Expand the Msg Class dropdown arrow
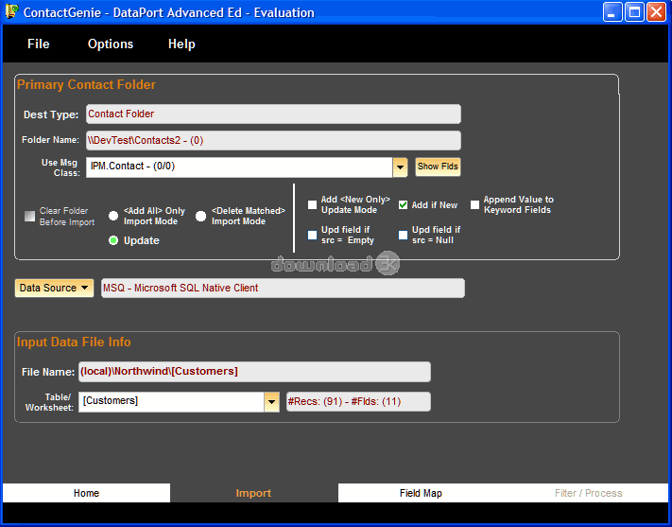The image size is (672, 527). point(400,167)
